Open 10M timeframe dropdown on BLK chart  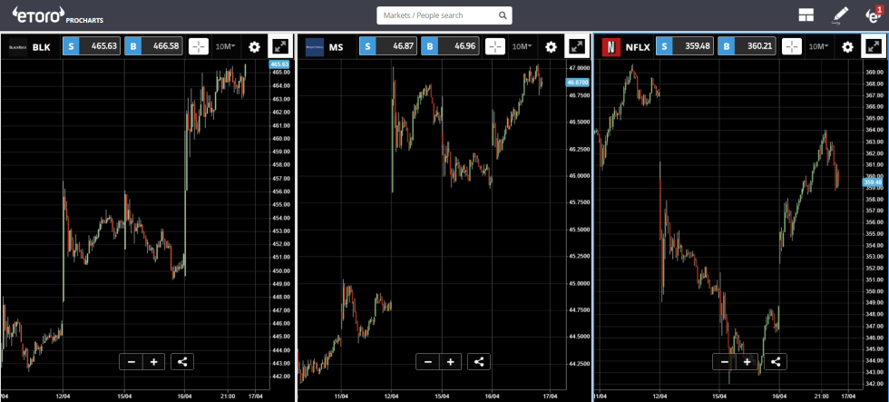coord(225,47)
